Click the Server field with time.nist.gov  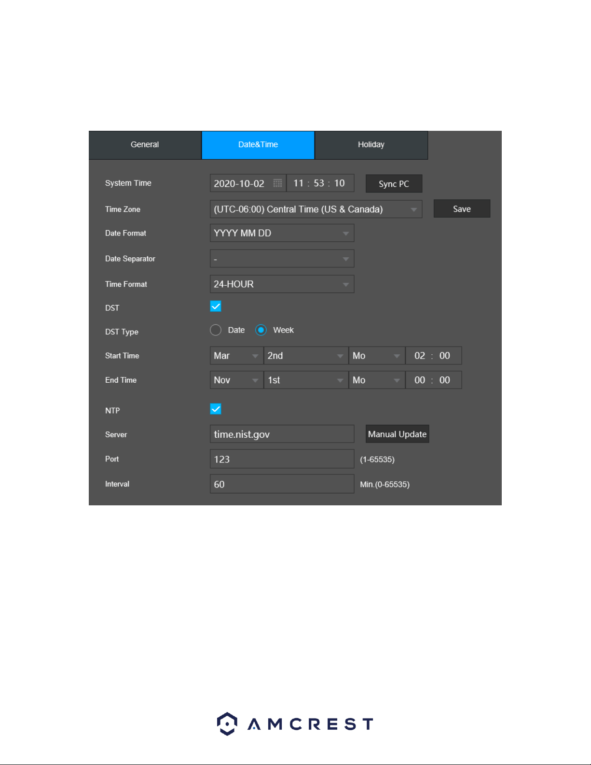tap(282, 434)
